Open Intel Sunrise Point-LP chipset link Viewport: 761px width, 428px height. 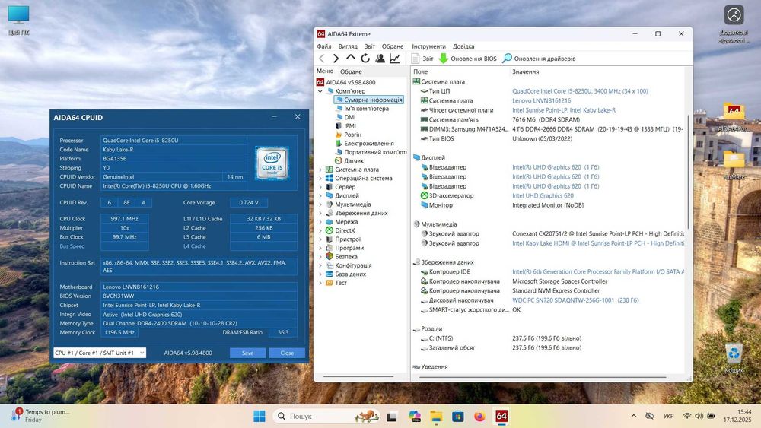564,110
